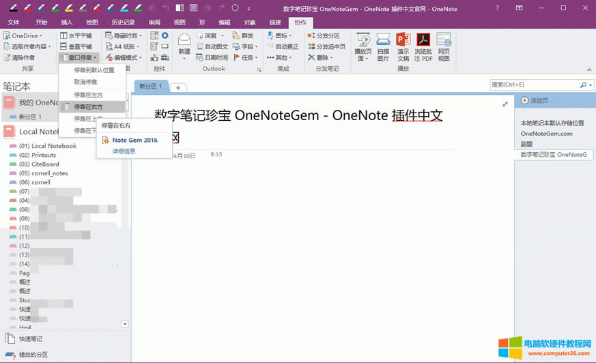Choose 停靠在左方 from the menu
Image resolution: width=596 pixels, height=363 pixels.
point(92,95)
